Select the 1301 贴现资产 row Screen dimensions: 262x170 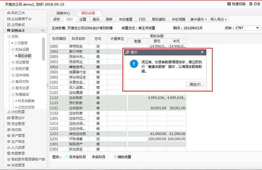[x=117, y=144]
